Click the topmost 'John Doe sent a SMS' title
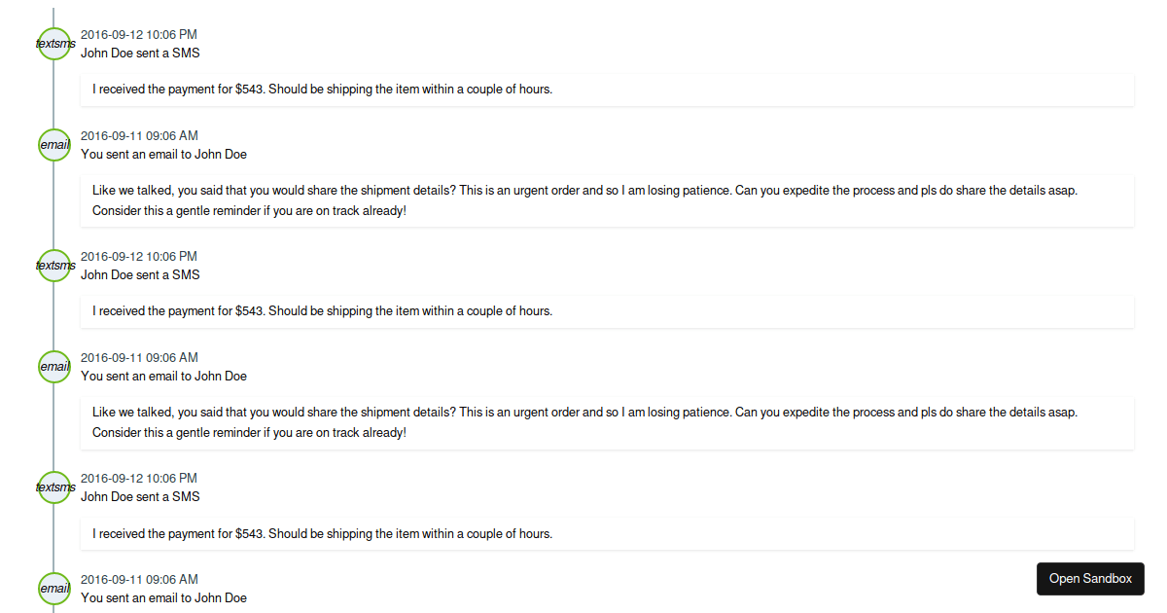The image size is (1167, 613). (x=140, y=53)
